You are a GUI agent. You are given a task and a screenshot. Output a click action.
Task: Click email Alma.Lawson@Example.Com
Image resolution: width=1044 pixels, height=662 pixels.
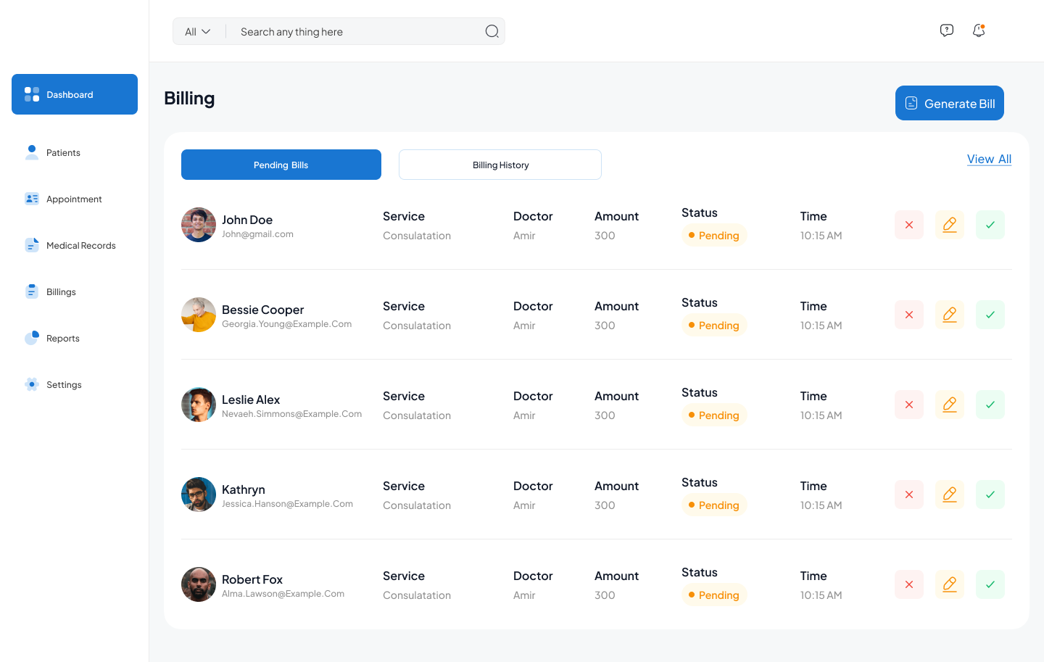pos(283,594)
